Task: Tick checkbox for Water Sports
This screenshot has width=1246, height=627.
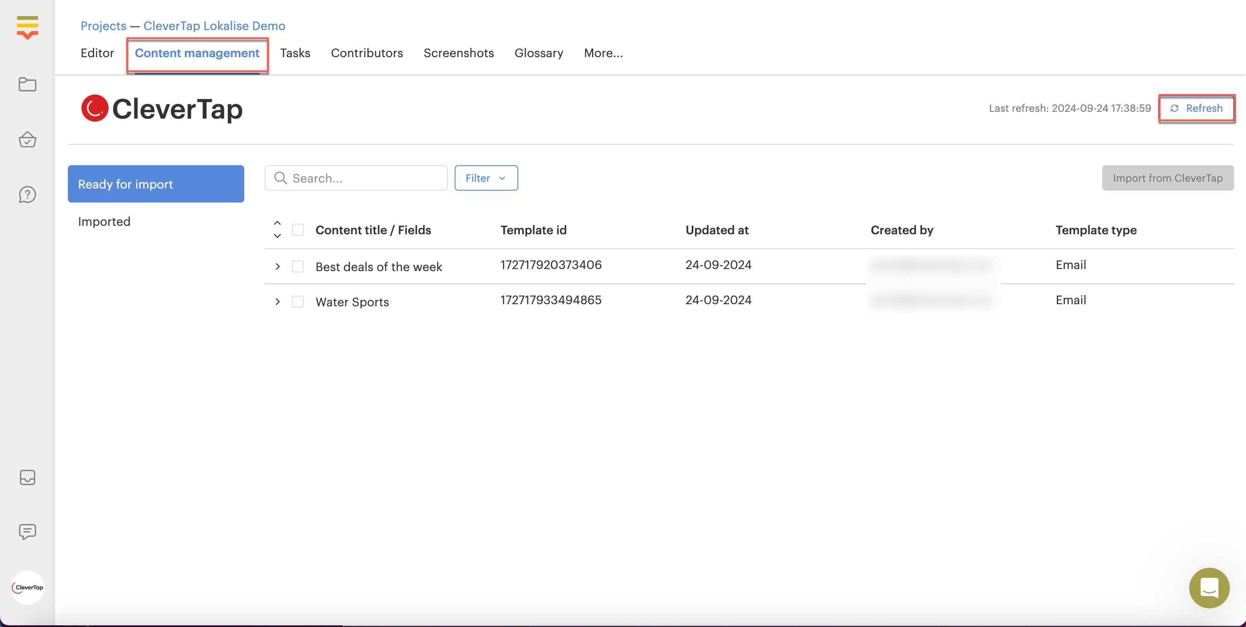Action: tap(297, 302)
